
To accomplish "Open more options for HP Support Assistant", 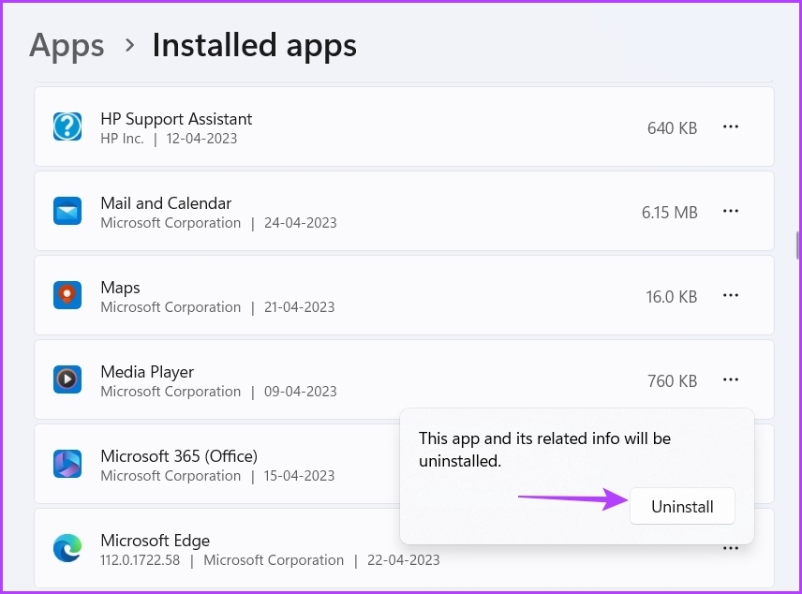I will pos(731,127).
